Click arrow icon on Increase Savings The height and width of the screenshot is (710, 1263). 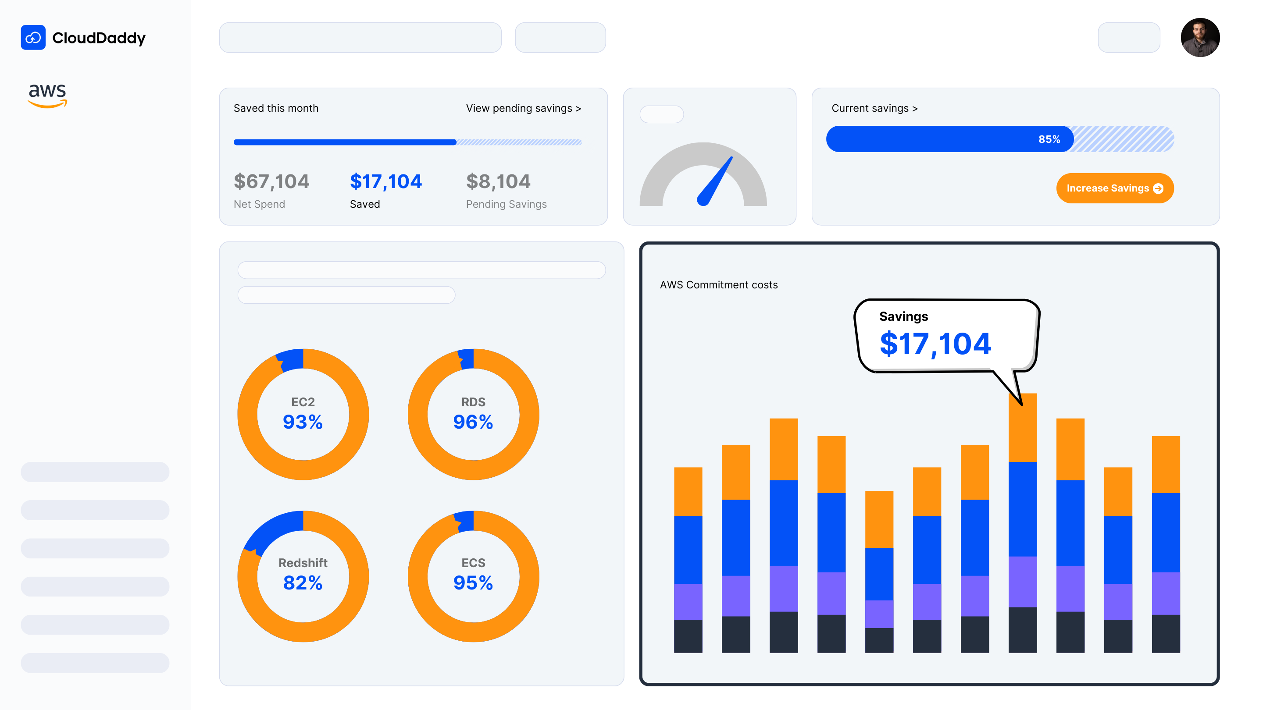pyautogui.click(x=1158, y=188)
